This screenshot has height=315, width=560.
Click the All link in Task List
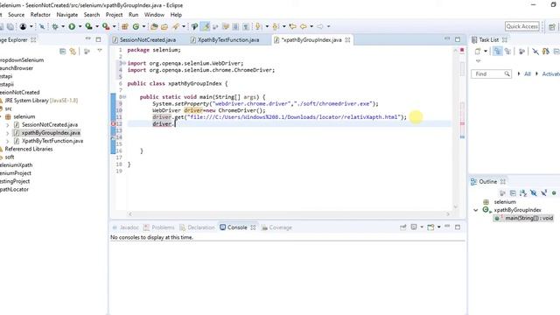coord(527,73)
